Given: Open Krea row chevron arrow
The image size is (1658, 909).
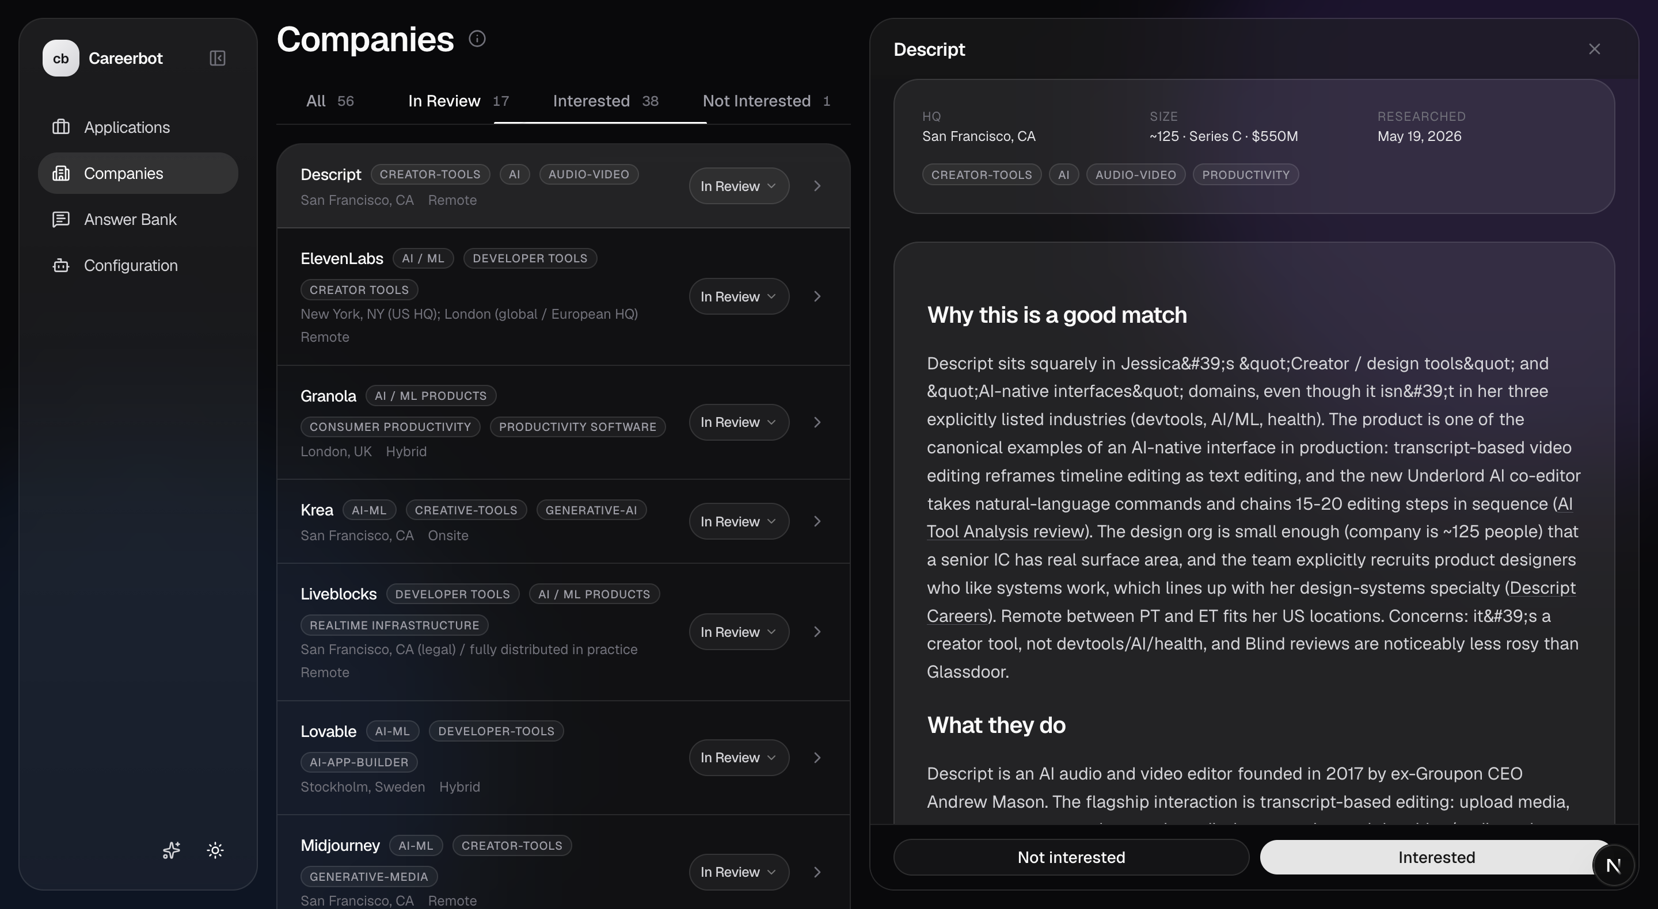Looking at the screenshot, I should tap(817, 521).
